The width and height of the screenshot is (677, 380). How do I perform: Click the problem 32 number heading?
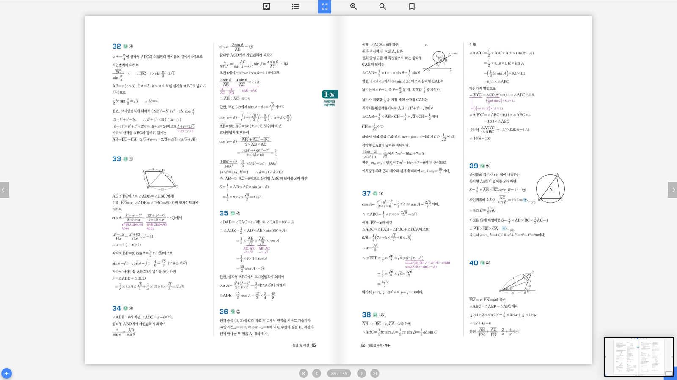[x=116, y=46]
